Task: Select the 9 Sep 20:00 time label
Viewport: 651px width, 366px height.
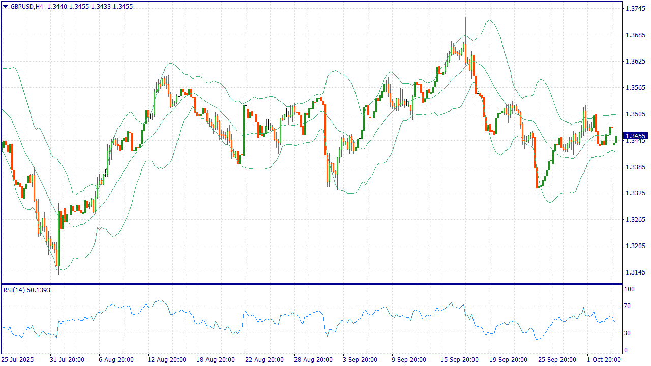Action: (x=409, y=360)
